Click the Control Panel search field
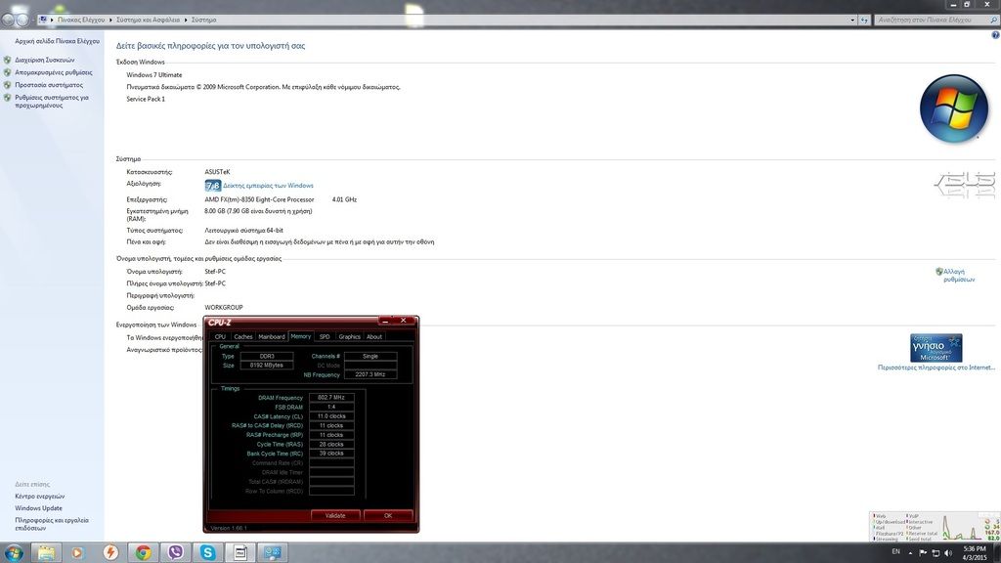This screenshot has height=563, width=1001. 931,20
